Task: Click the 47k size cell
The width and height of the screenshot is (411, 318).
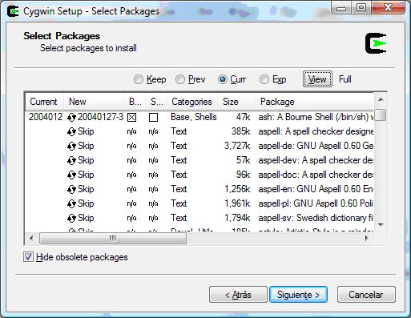Action: (x=244, y=117)
